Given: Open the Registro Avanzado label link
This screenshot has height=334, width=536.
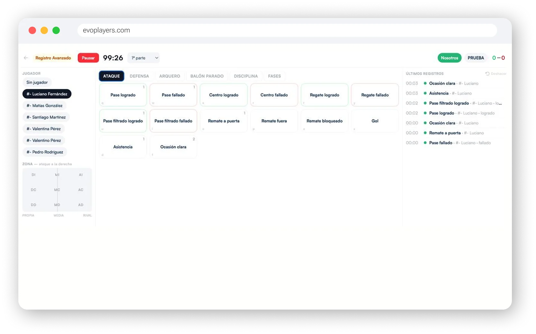Looking at the screenshot, I should pos(53,58).
